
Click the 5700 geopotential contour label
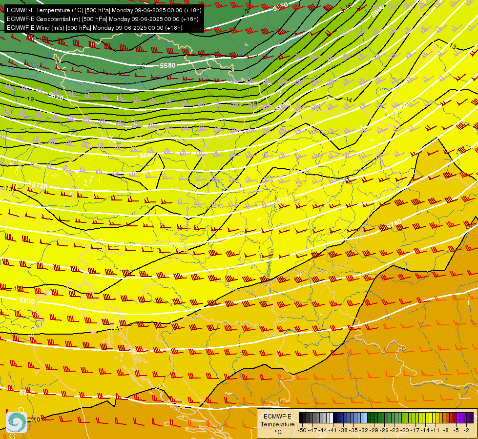400,108
